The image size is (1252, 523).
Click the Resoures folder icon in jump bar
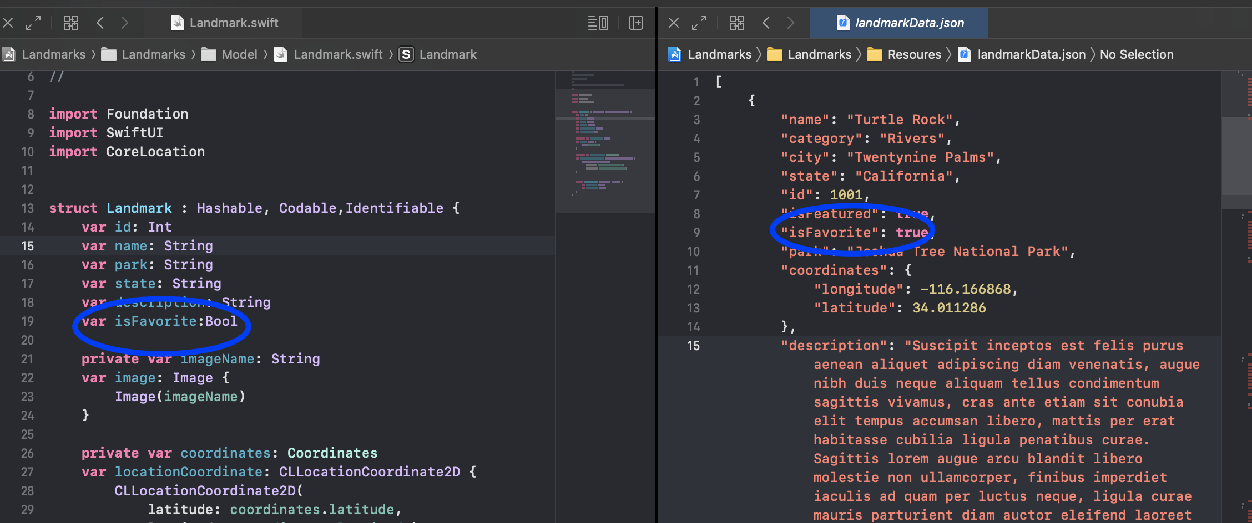coord(875,54)
